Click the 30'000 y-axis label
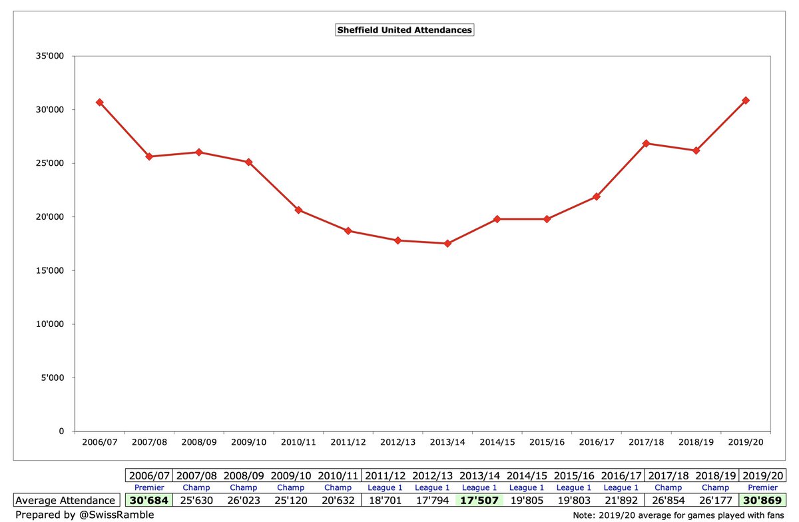Viewport: 799px width, 522px height. coord(51,110)
